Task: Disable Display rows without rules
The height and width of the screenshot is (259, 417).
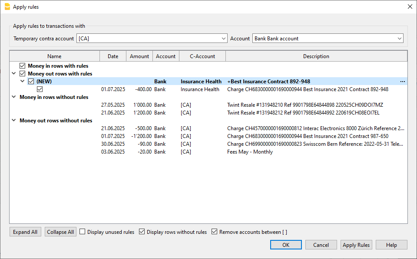Action: [142, 232]
